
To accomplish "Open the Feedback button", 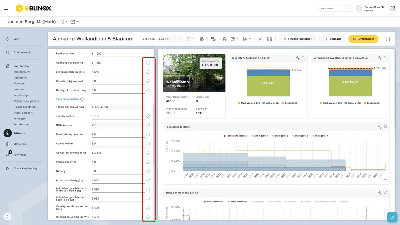I will pyautogui.click(x=332, y=39).
